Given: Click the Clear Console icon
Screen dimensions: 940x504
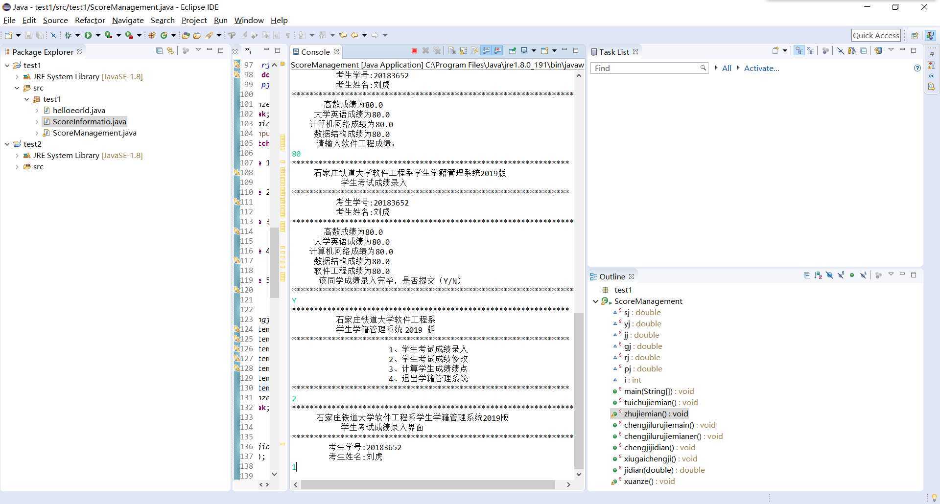Looking at the screenshot, I should 452,50.
